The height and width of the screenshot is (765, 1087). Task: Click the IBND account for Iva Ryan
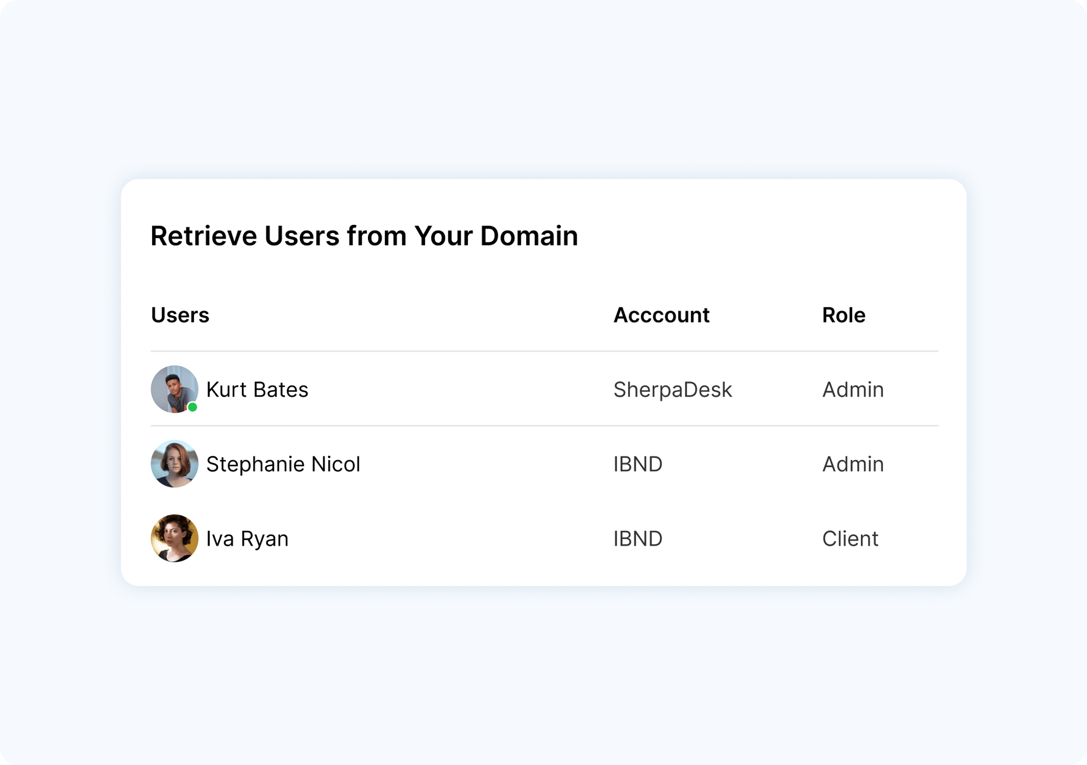[638, 538]
